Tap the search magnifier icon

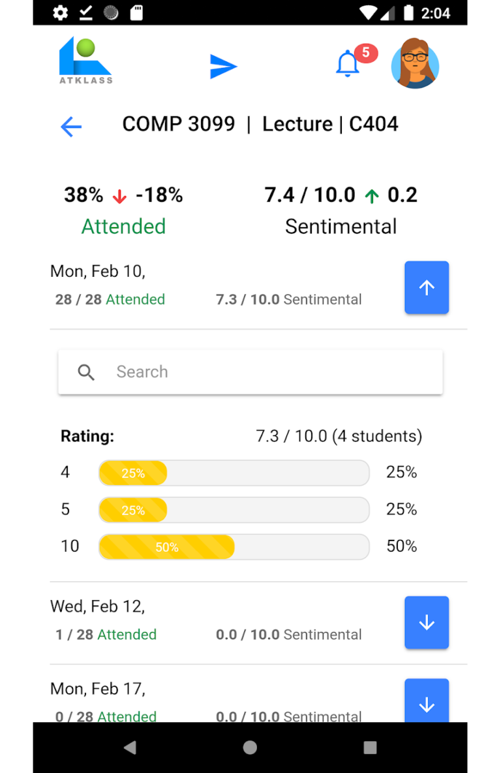pos(86,372)
